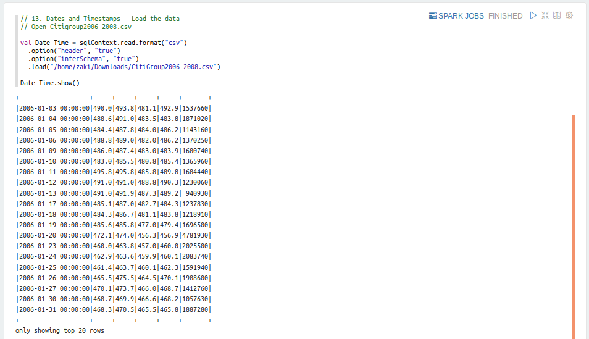
Task: Select the output row for 2006-01-05
Action: pos(114,130)
